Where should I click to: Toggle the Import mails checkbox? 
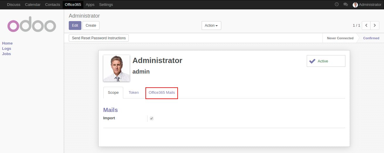(152, 118)
